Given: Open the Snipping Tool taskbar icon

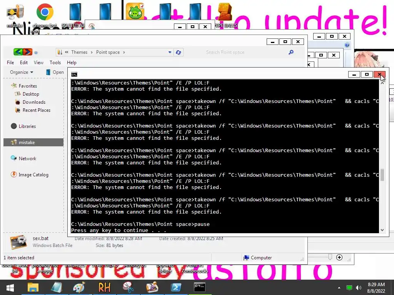Looking at the screenshot, I should (x=128, y=287).
